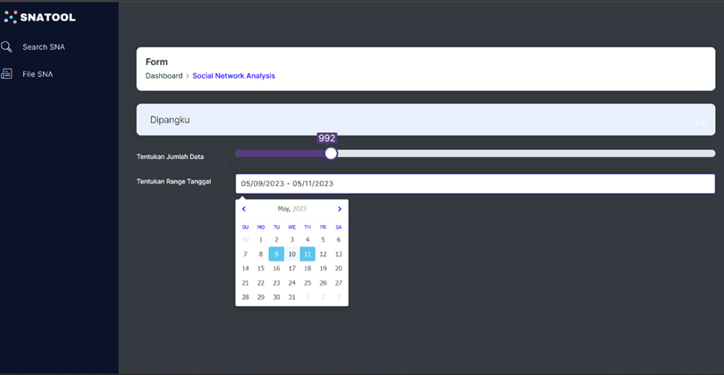
Task: Select May 1 in the calendar
Action: pos(261,240)
